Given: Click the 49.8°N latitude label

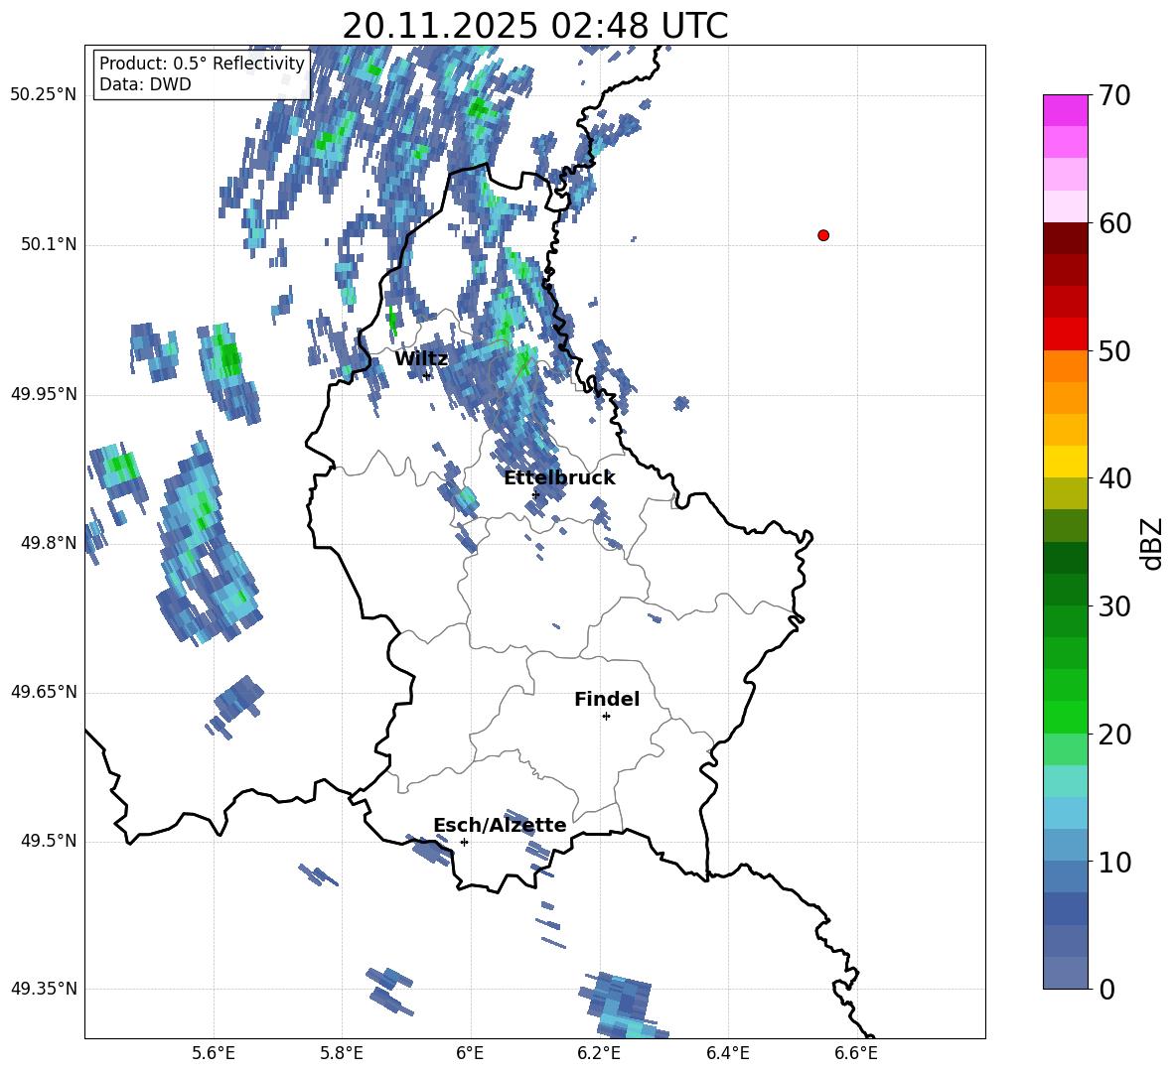Looking at the screenshot, I should 49,543.
